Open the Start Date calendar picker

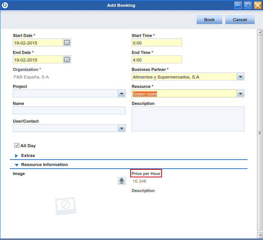click(67, 43)
